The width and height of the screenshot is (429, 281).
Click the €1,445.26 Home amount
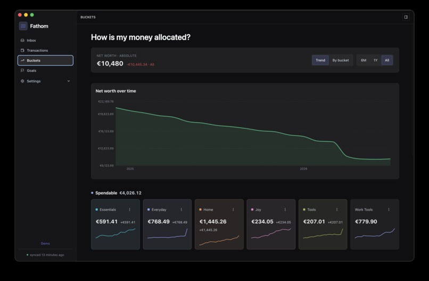click(x=213, y=221)
